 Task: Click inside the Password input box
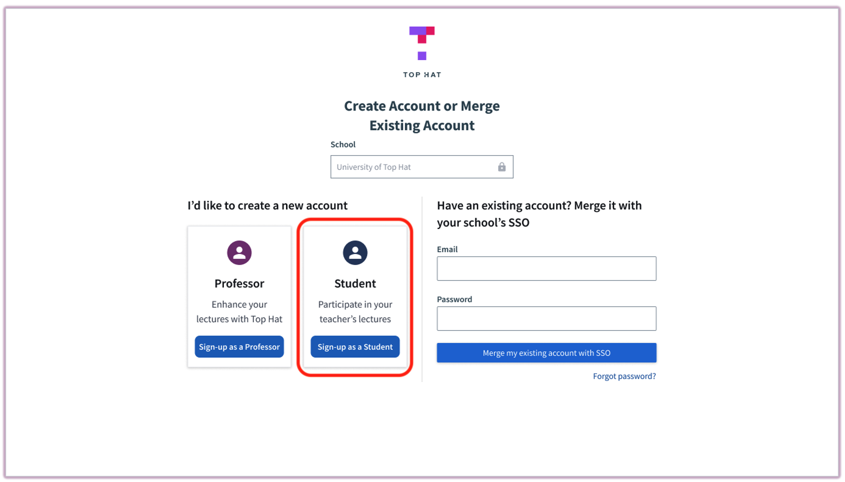click(546, 318)
